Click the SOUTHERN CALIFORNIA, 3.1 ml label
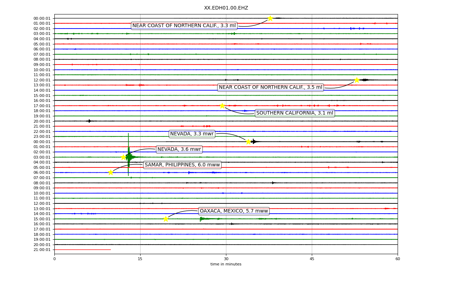The height and width of the screenshot is (282, 452). click(295, 113)
